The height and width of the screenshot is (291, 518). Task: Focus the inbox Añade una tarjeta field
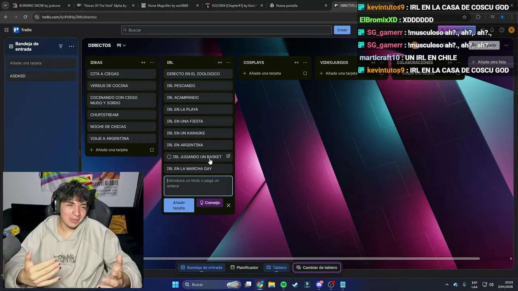point(42,63)
